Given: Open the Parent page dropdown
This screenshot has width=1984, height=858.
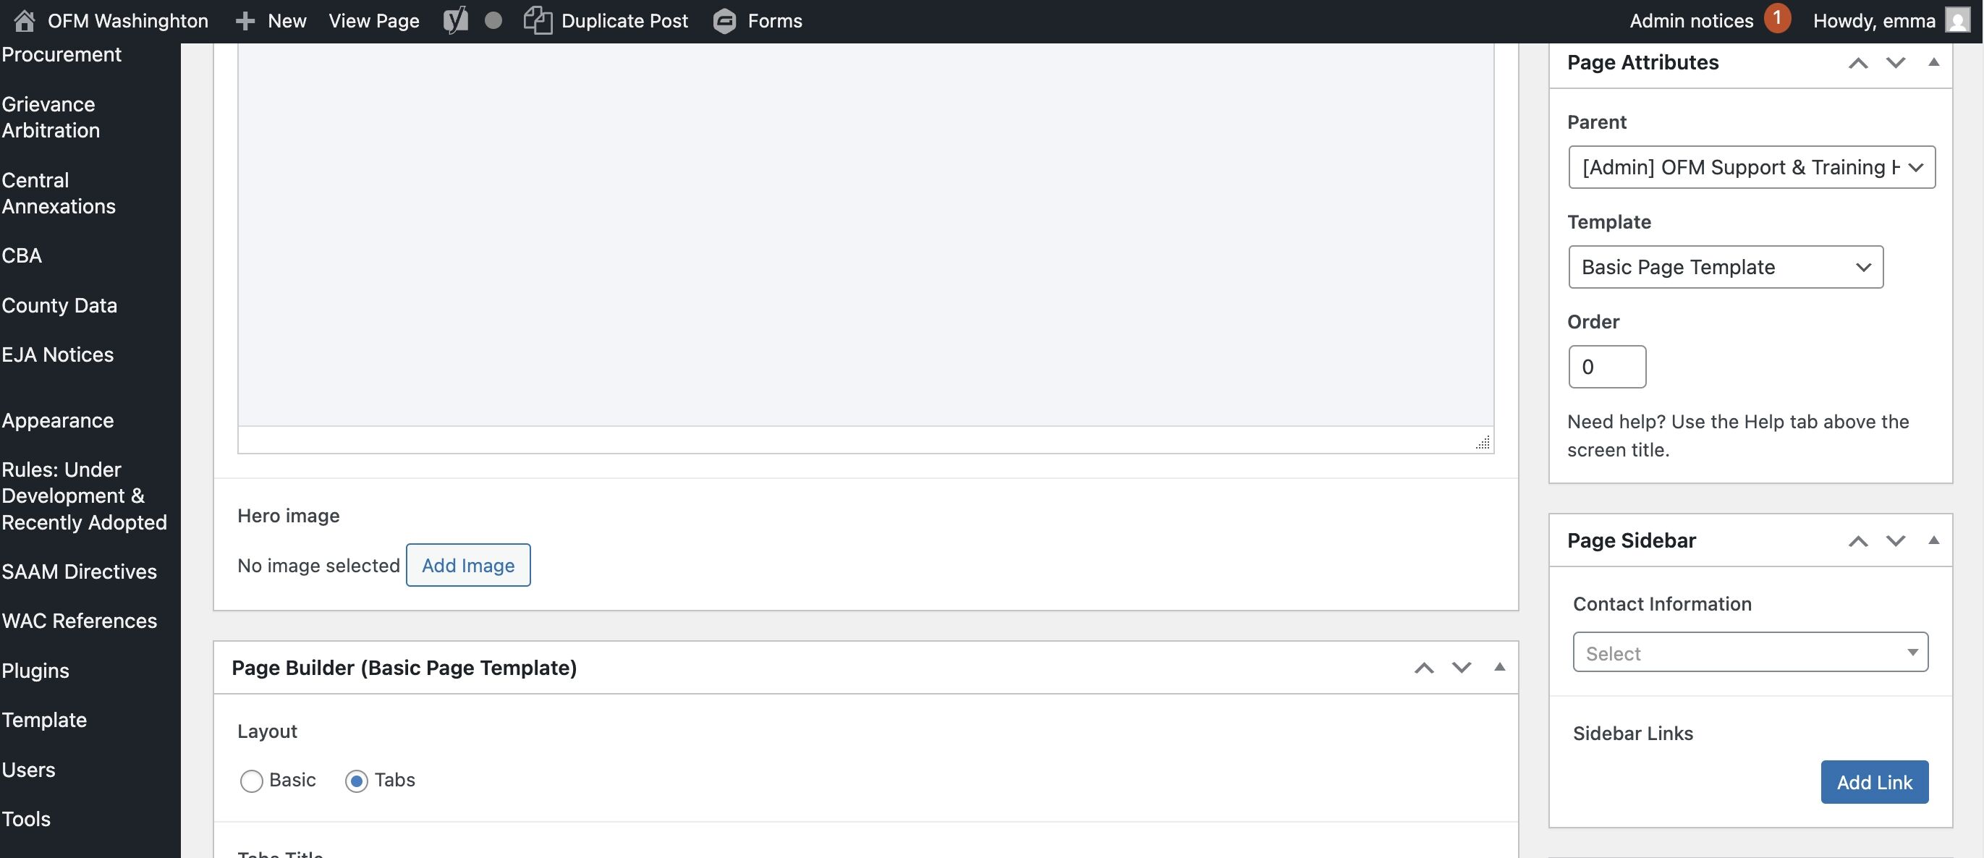Looking at the screenshot, I should [1750, 167].
